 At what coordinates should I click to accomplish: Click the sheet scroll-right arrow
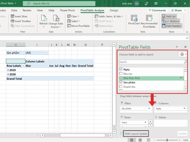110,135
